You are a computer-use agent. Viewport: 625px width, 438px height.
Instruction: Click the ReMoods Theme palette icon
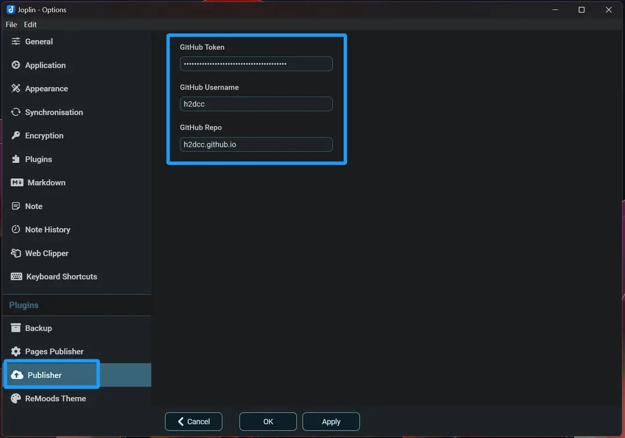16,399
